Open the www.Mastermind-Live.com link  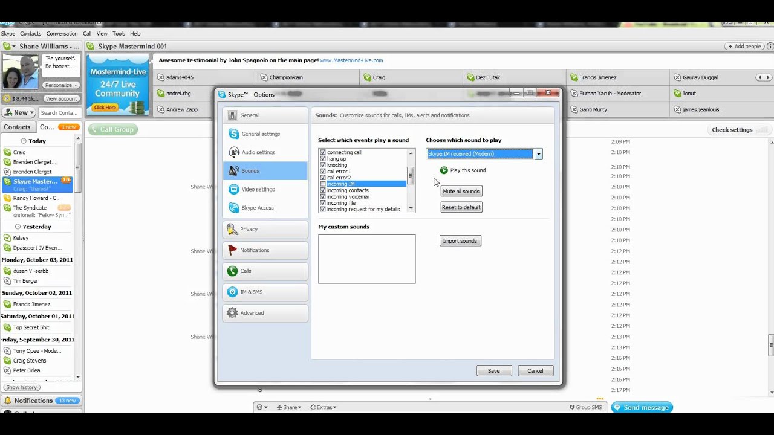(x=351, y=60)
